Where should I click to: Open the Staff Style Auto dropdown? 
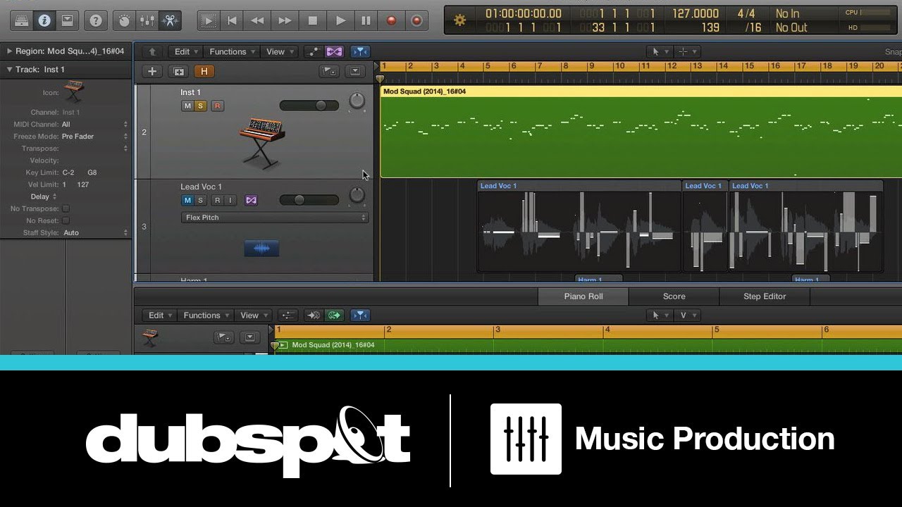95,232
